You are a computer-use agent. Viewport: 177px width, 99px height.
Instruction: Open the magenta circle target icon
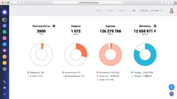click(4, 38)
